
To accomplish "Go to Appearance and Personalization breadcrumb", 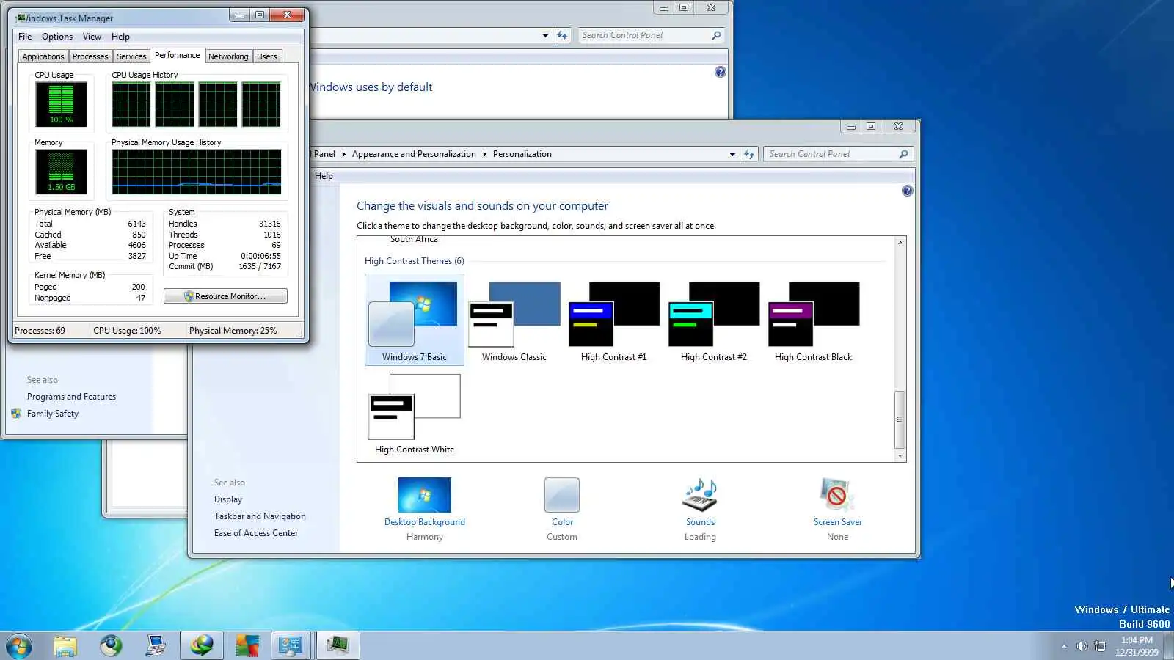I will tap(414, 154).
